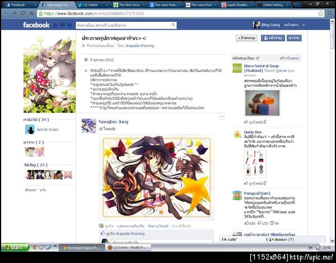Screen dimensions: 336x263
Task: Open Jenniz Crazii guest entry
Action: pos(41,130)
